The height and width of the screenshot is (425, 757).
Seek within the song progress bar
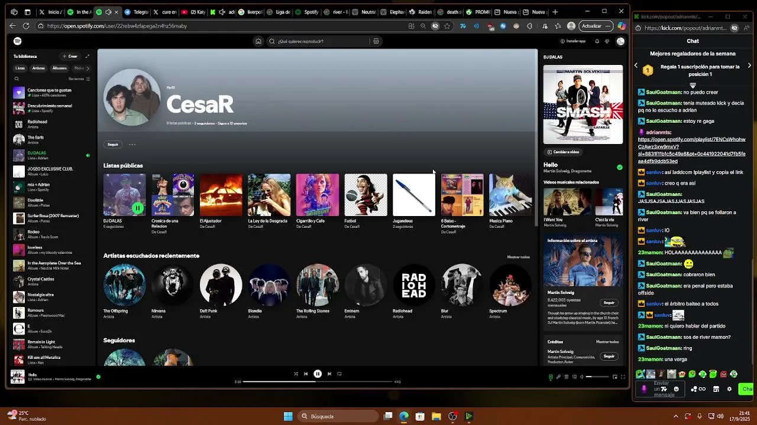[x=318, y=382]
